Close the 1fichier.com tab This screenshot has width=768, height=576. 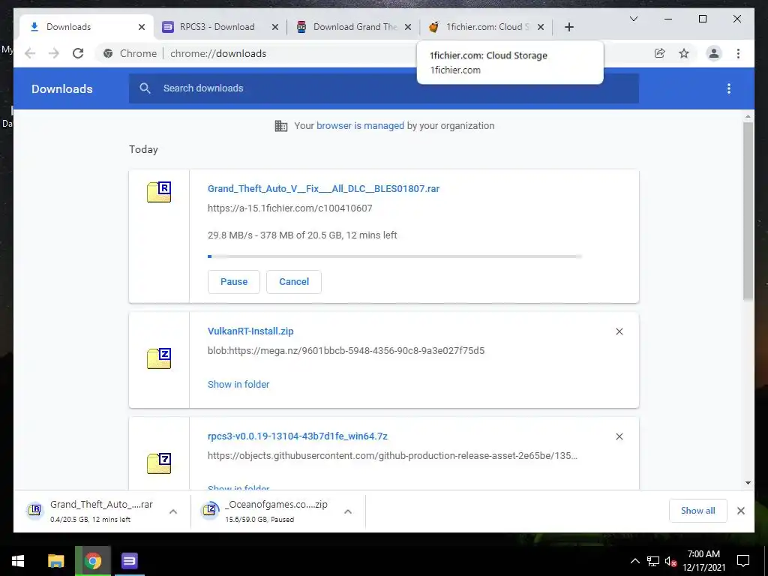tap(540, 27)
